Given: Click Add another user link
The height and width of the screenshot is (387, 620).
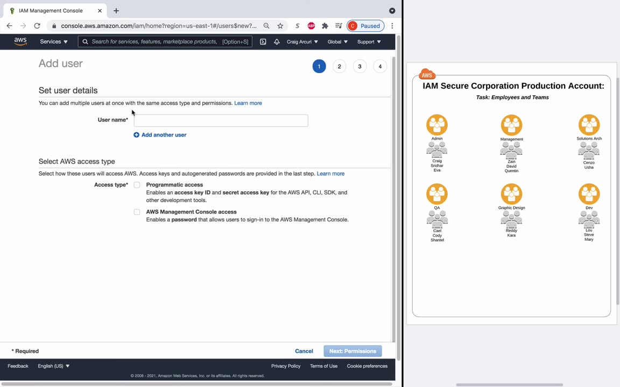Looking at the screenshot, I should pos(164,135).
